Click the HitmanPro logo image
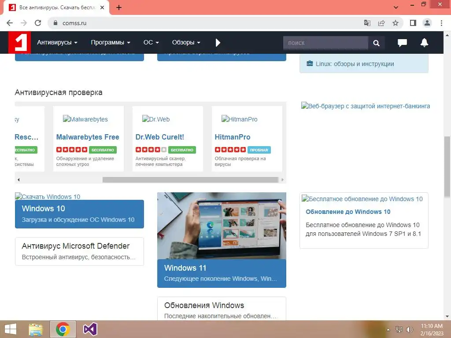The width and height of the screenshot is (451, 338). (x=239, y=119)
